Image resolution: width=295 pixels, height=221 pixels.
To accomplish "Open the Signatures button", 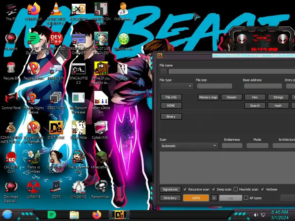I will [x=170, y=189].
